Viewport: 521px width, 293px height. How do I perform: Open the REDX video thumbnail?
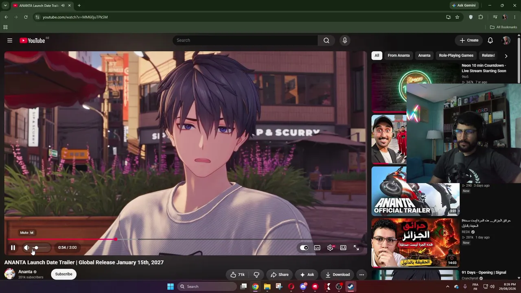tap(415, 243)
